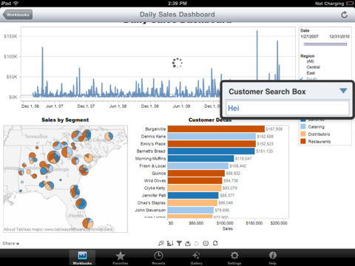Click the funnel filter toolbar icon
The height and width of the screenshot is (266, 355).
point(179,243)
